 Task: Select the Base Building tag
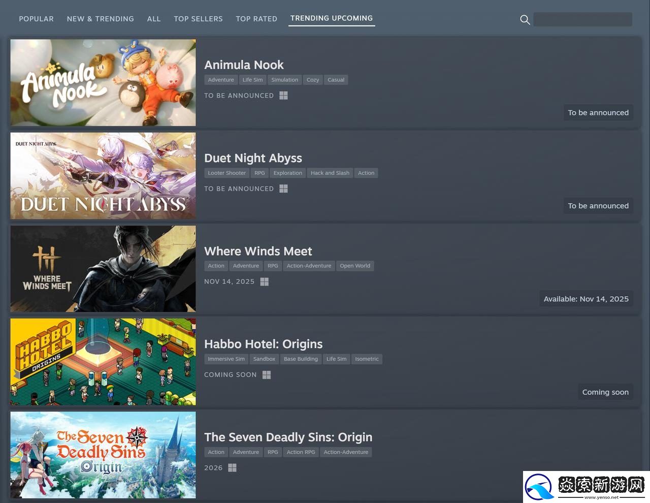301,359
